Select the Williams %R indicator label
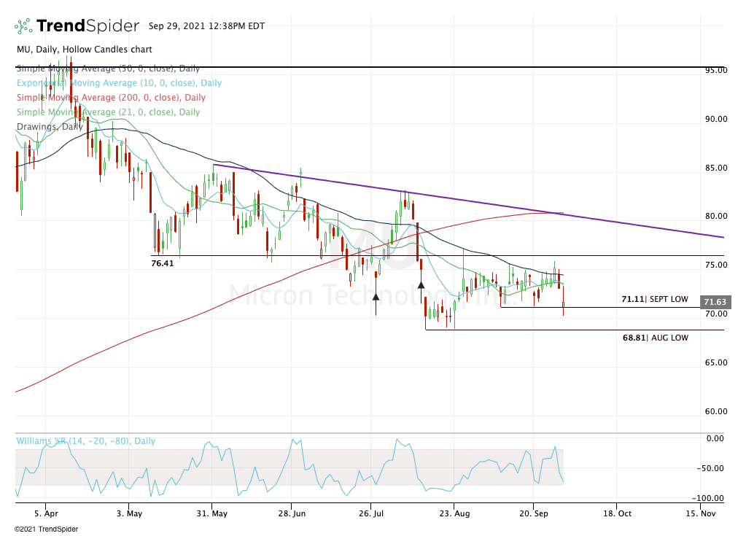This screenshot has height=536, width=746. coord(85,441)
